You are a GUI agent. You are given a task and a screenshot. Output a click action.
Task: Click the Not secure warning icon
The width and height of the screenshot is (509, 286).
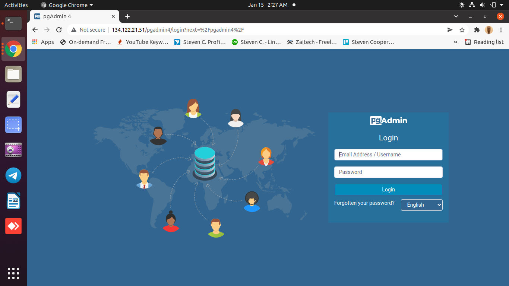tap(74, 30)
